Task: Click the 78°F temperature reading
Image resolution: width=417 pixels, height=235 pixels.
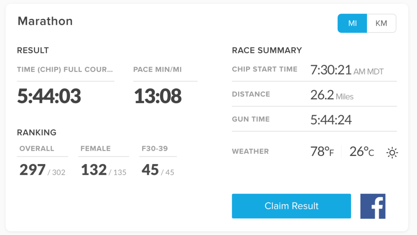Action: click(322, 152)
